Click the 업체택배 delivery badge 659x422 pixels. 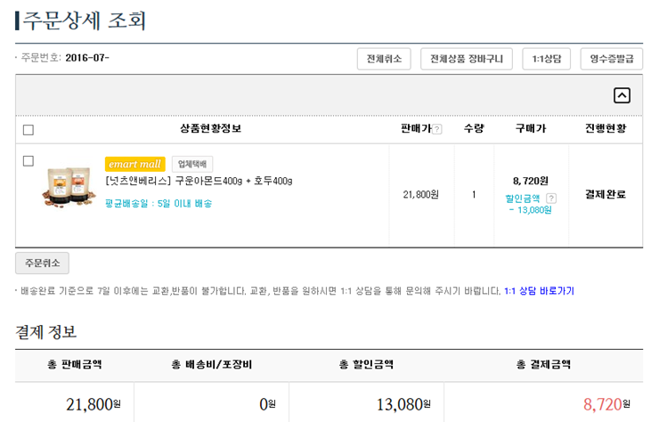click(x=191, y=164)
